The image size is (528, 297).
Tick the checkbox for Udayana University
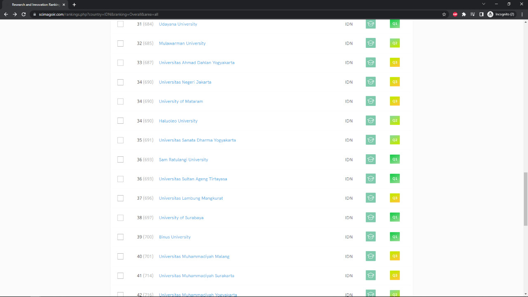pyautogui.click(x=120, y=24)
